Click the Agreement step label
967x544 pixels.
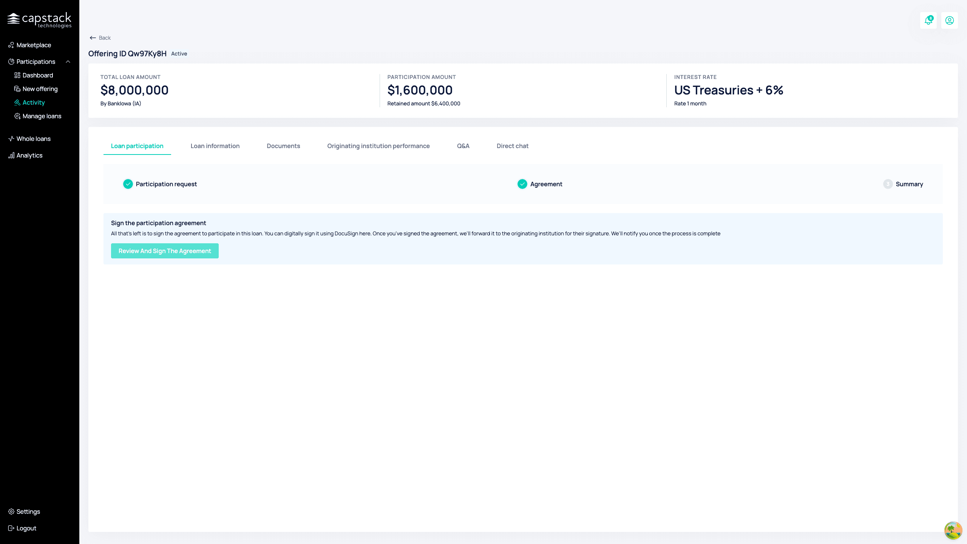[x=546, y=184]
